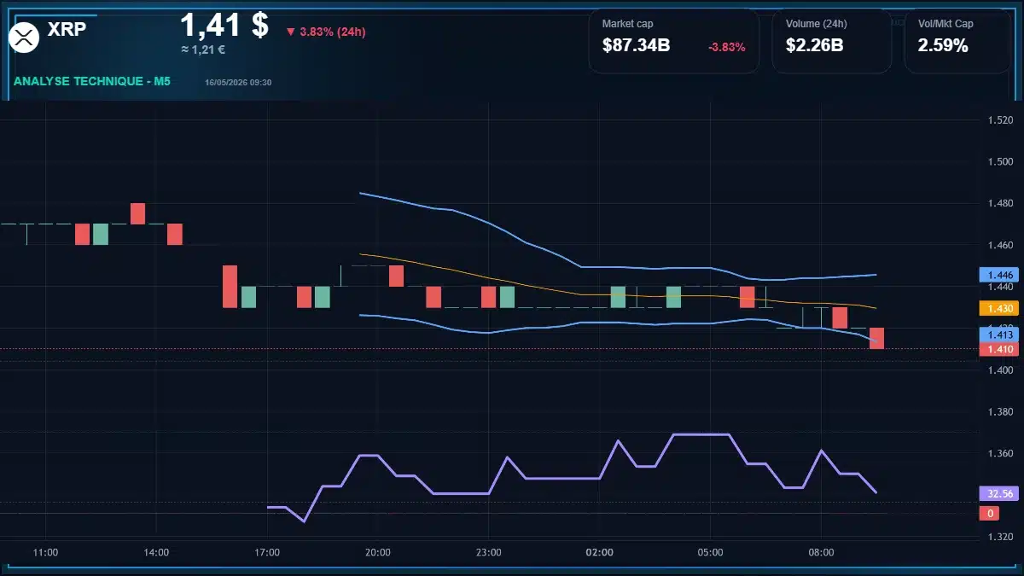Click the 1.413 lower band price tag
Image resolution: width=1024 pixels, height=576 pixels.
tap(1000, 335)
